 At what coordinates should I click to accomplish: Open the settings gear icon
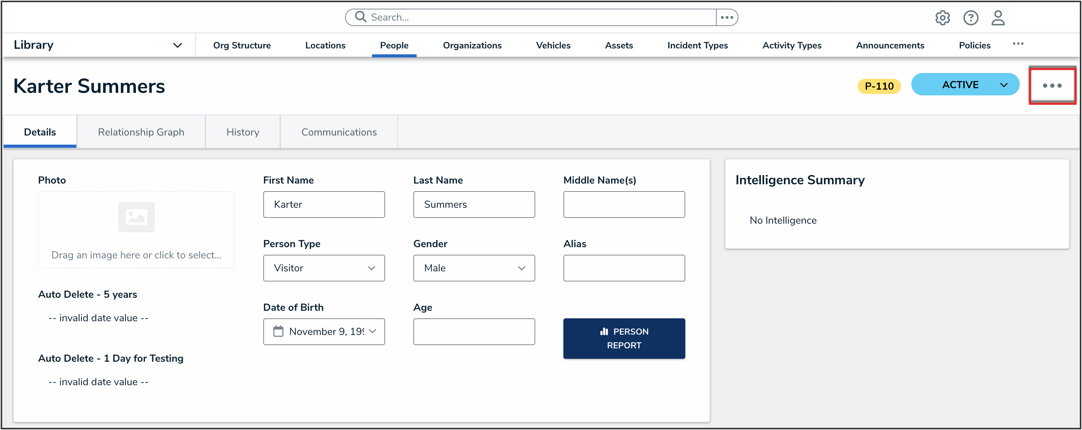tap(942, 18)
